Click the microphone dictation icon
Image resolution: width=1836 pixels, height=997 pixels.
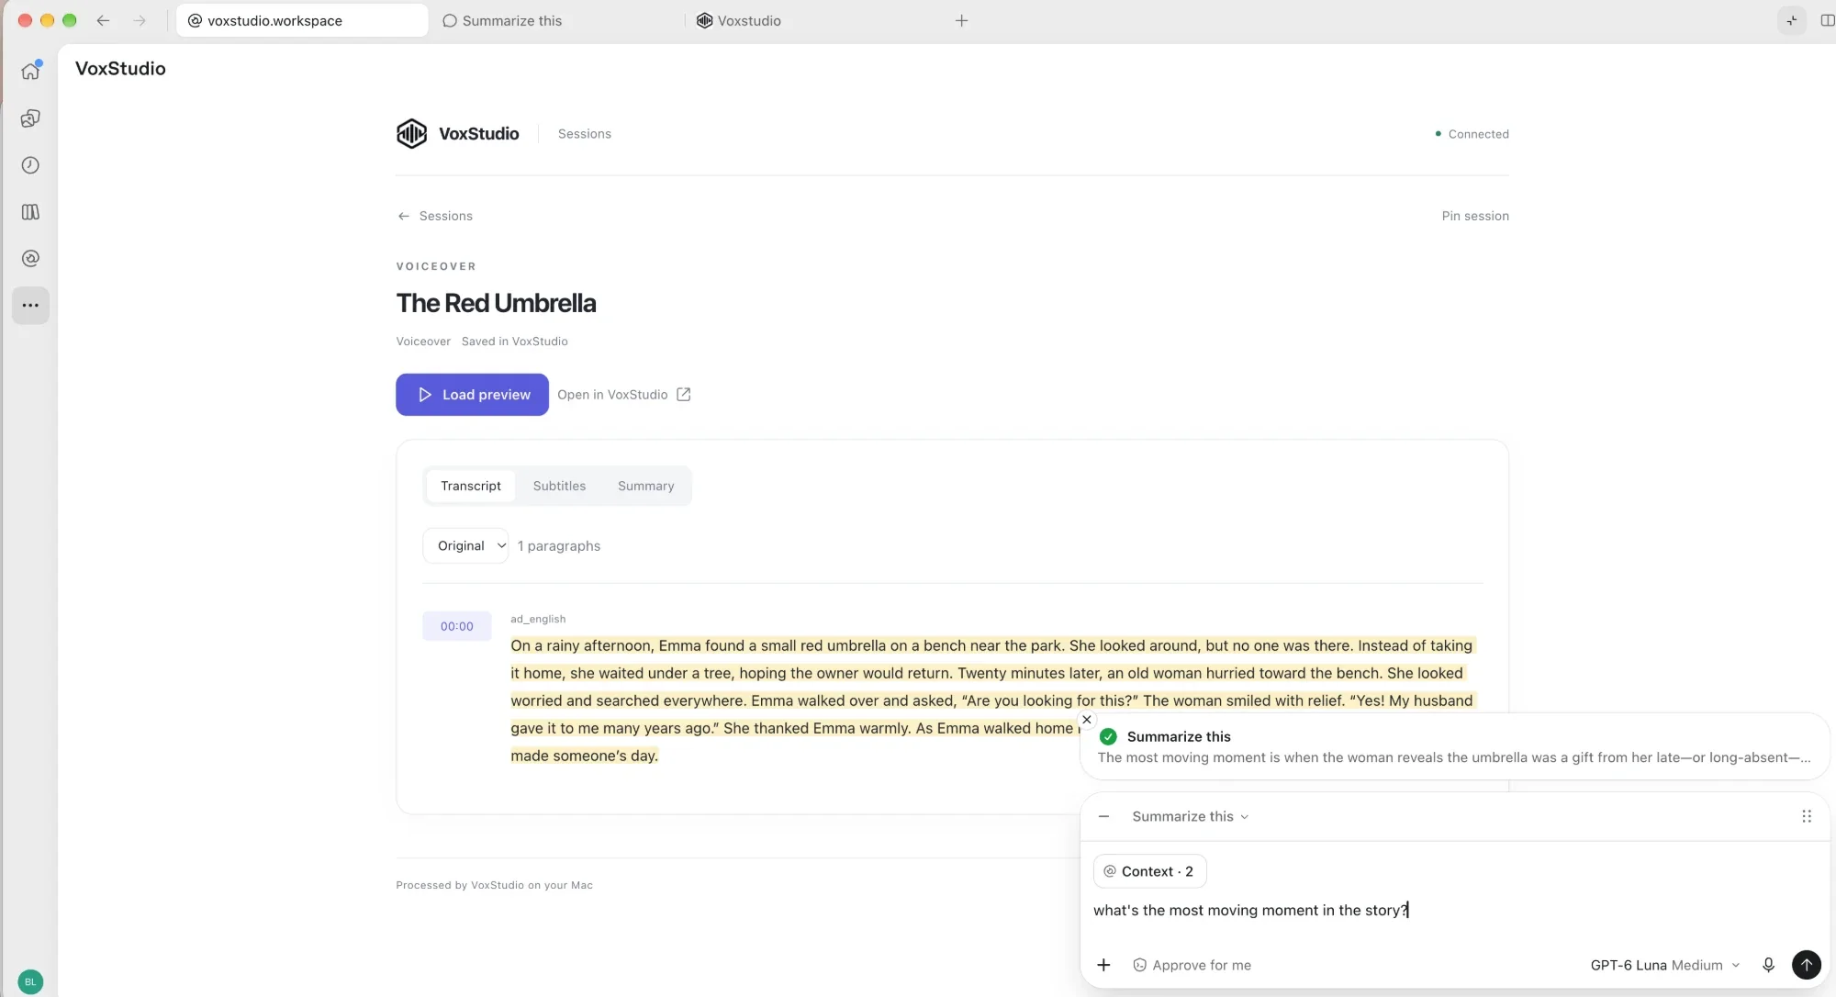pos(1768,965)
